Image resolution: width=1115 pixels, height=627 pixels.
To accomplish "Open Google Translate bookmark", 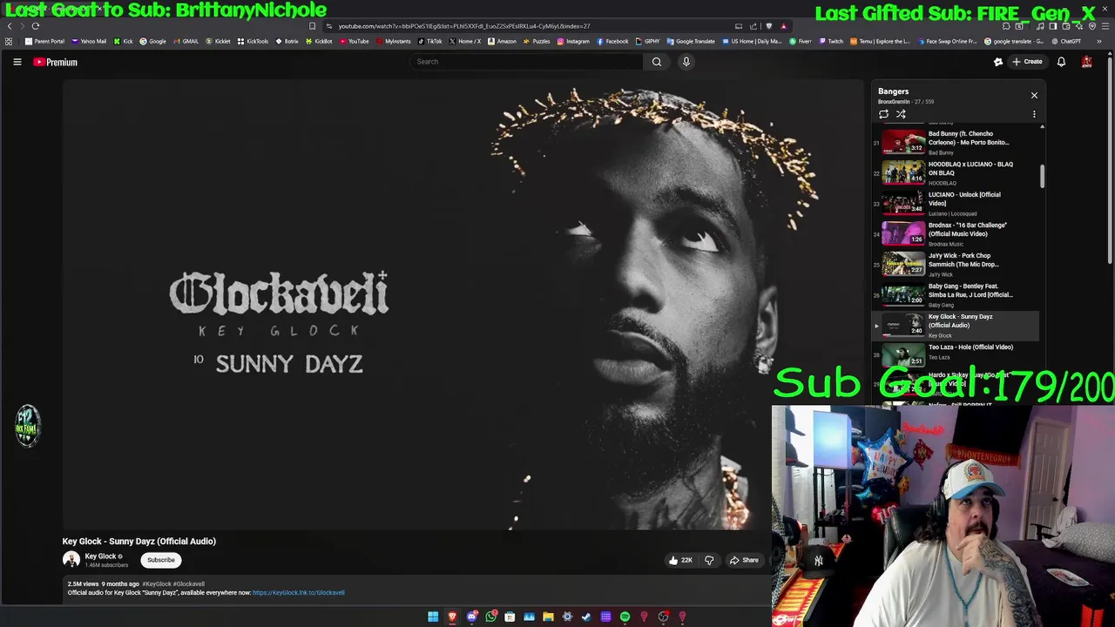I will [691, 41].
